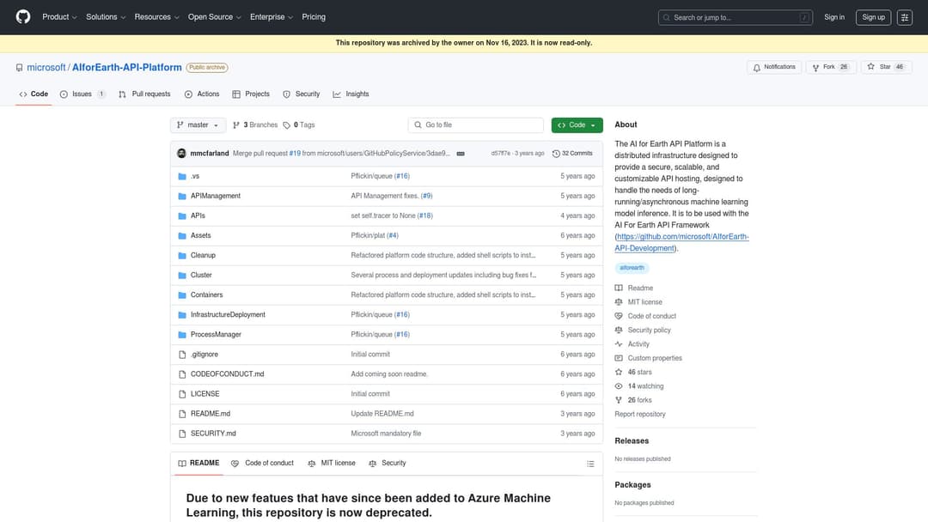Open the InfrastructureDeployment folder

click(228, 315)
